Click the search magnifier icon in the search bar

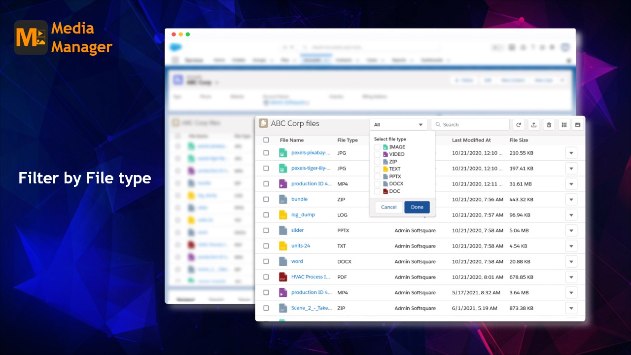click(x=438, y=124)
